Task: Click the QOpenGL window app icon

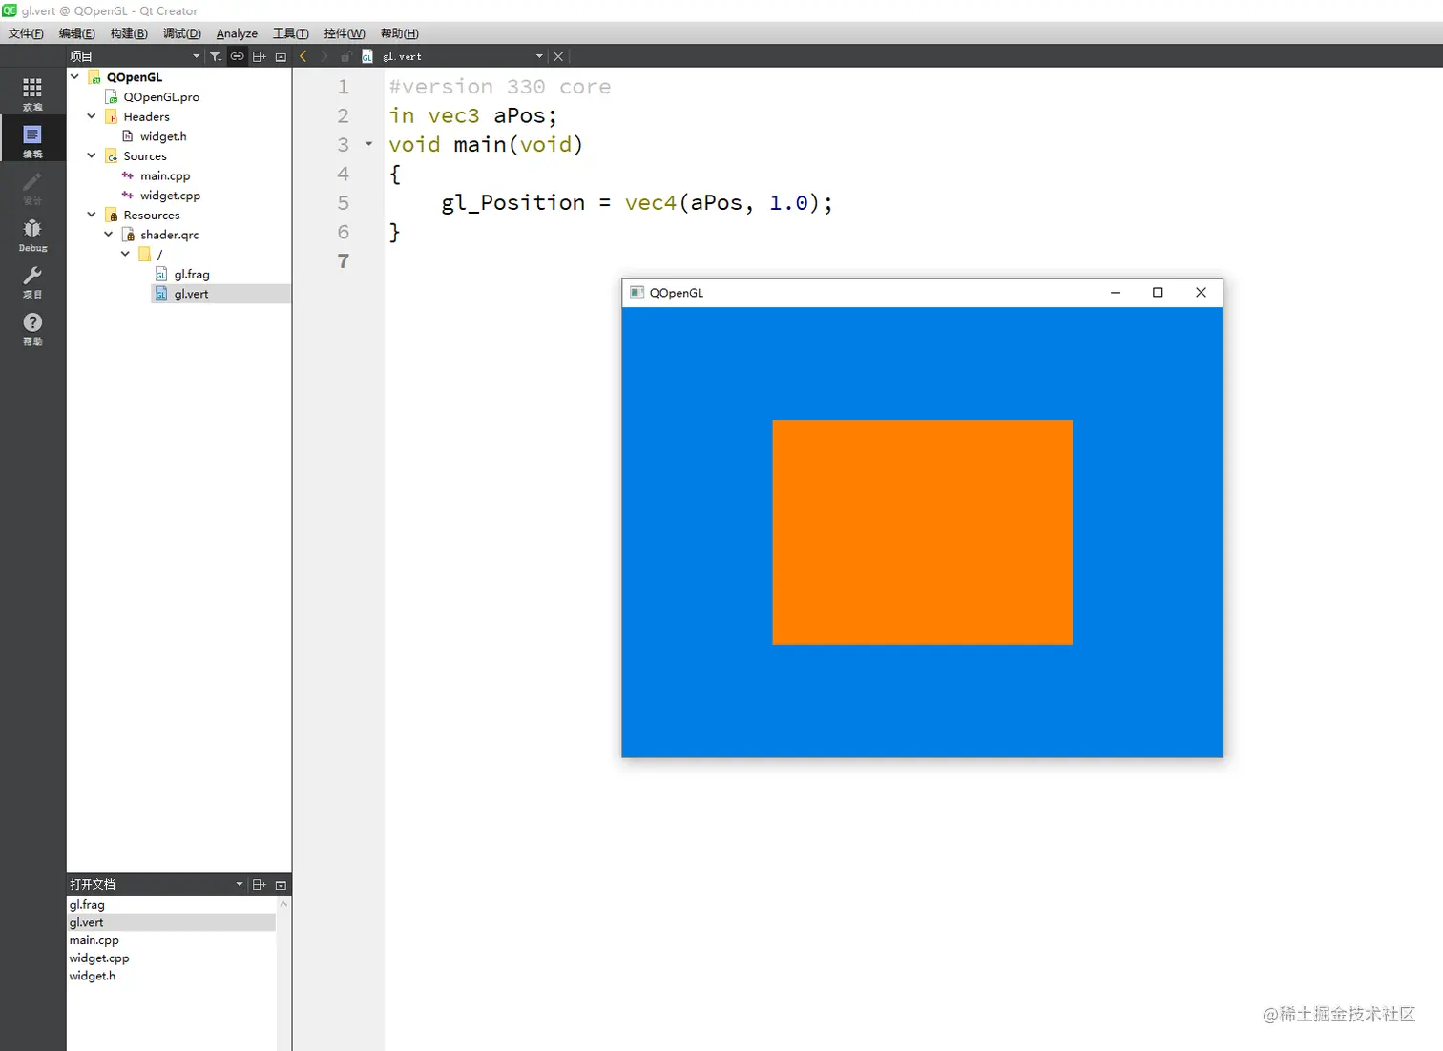Action: pyautogui.click(x=637, y=292)
